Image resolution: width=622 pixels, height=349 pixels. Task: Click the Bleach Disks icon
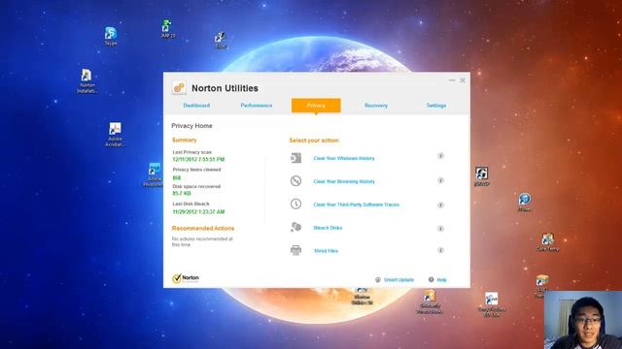[295, 227]
